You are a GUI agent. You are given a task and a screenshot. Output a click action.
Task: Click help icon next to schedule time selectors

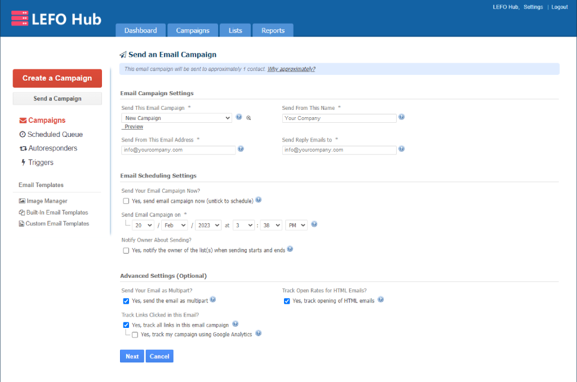[314, 224]
